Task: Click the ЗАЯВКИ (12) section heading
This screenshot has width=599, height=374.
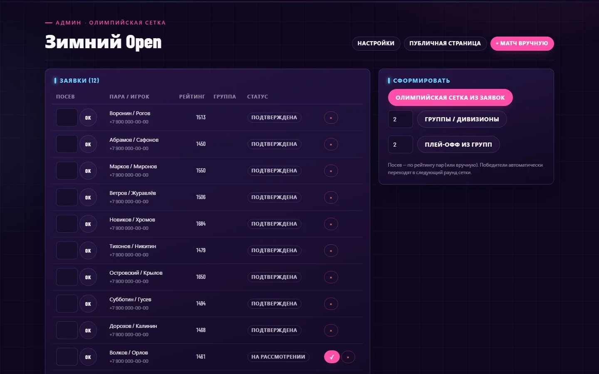Action: point(79,81)
